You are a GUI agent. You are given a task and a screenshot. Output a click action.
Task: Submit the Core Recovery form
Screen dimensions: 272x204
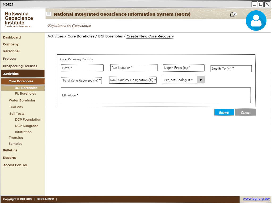tap(224, 112)
